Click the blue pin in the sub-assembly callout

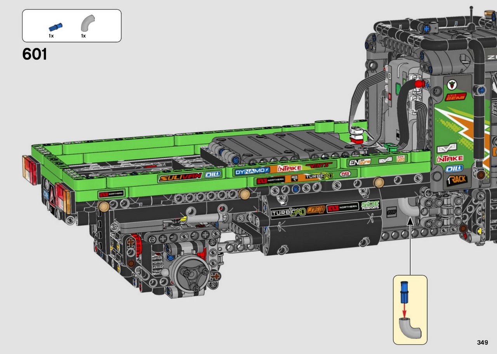[x=405, y=291]
